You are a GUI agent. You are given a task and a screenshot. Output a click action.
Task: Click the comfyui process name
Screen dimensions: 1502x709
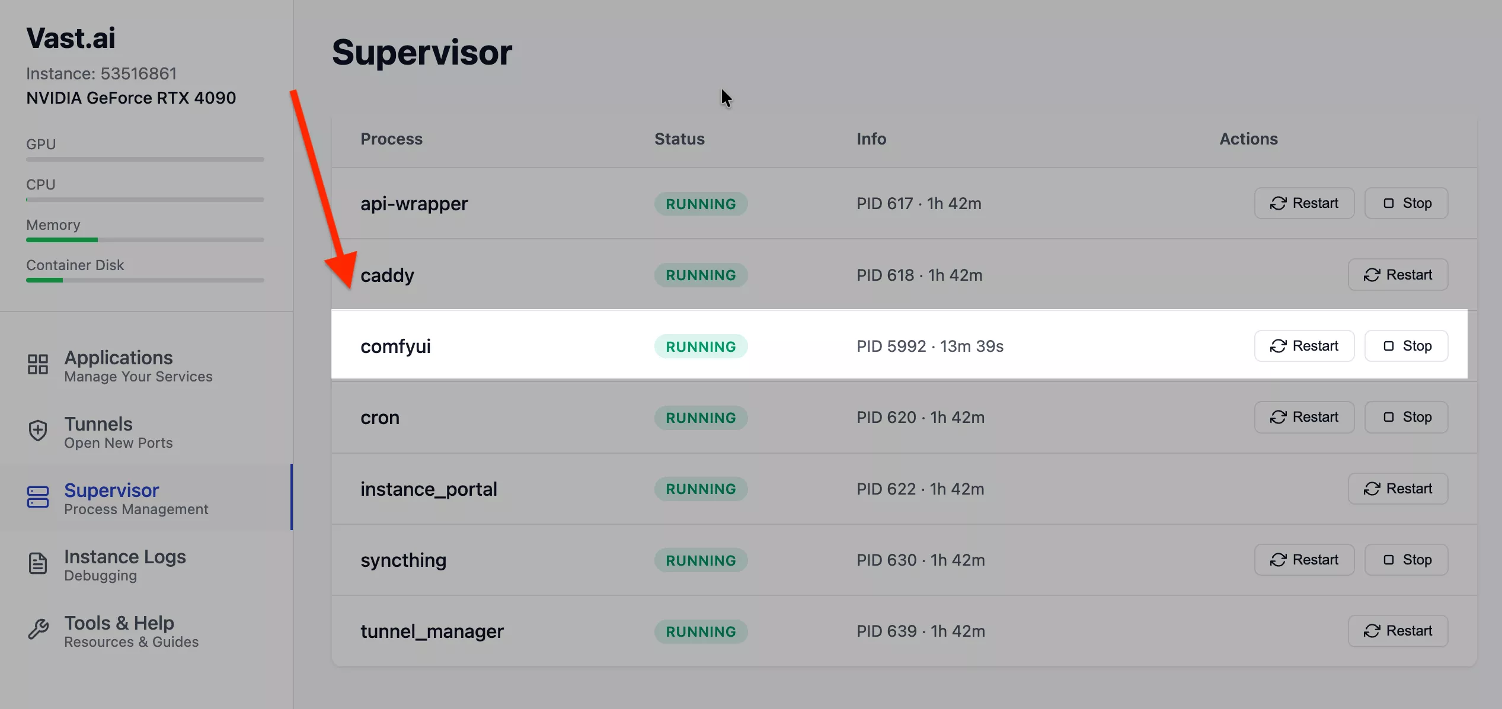(395, 347)
